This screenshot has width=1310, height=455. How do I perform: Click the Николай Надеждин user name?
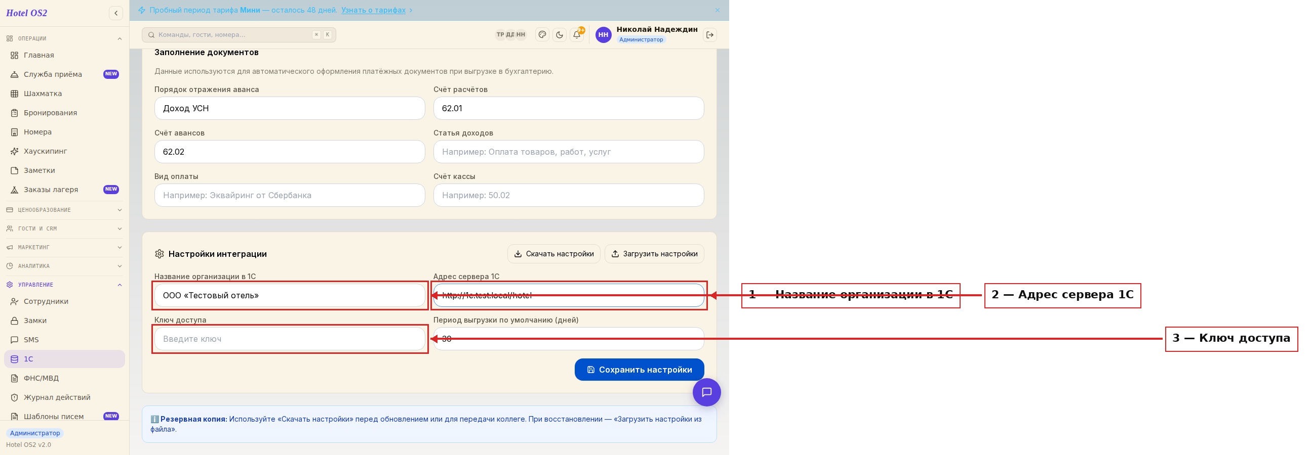[x=657, y=29]
